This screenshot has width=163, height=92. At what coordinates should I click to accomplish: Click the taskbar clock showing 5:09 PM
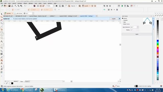pyautogui.click(x=158, y=90)
